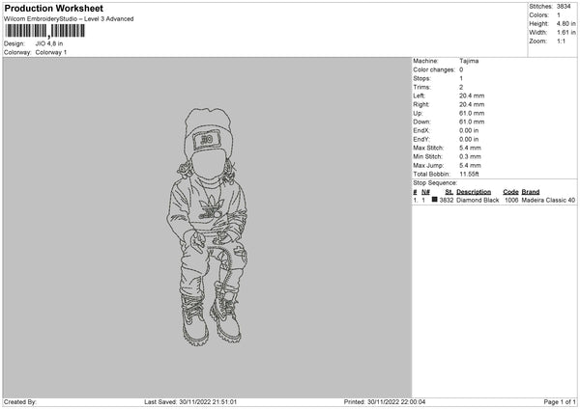Click the Up value 61.0 mm
This screenshot has width=580, height=409.
tap(472, 113)
